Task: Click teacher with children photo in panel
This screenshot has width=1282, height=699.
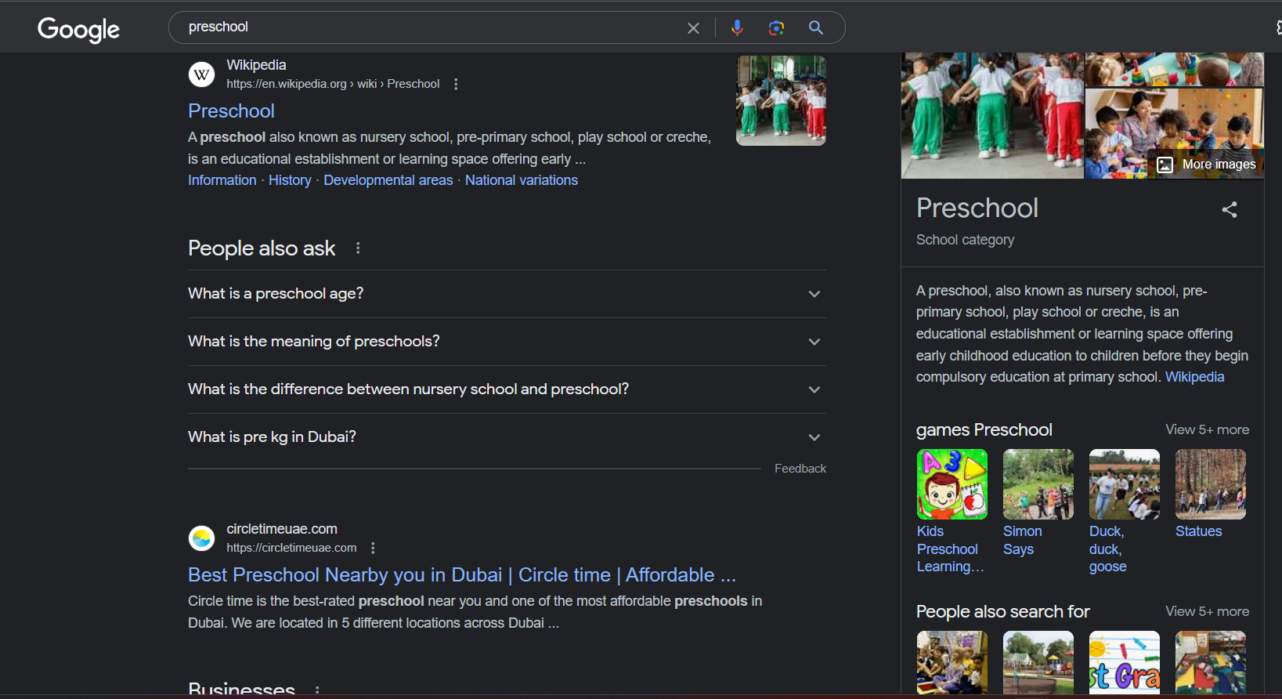Action: [1174, 133]
